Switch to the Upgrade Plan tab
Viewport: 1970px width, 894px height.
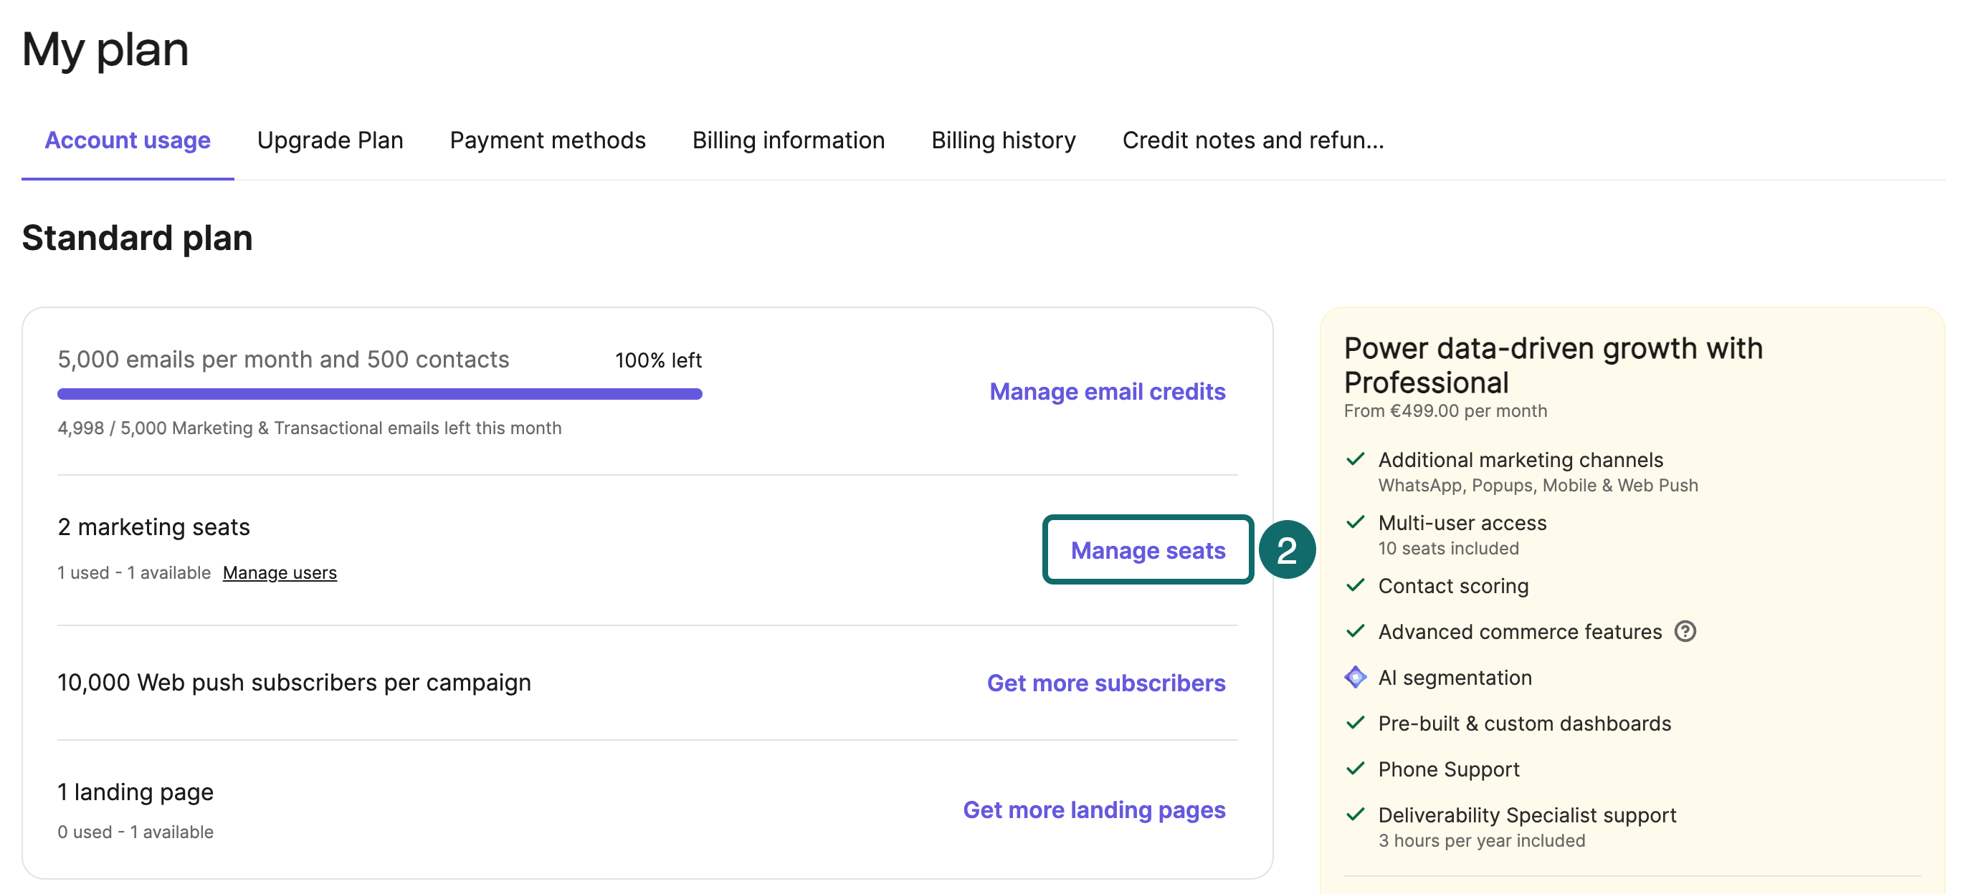coord(330,140)
